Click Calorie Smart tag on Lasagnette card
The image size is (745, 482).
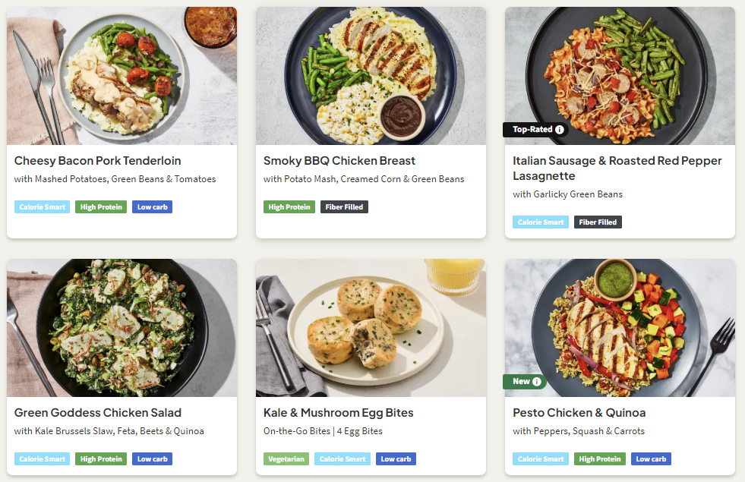pyautogui.click(x=541, y=222)
